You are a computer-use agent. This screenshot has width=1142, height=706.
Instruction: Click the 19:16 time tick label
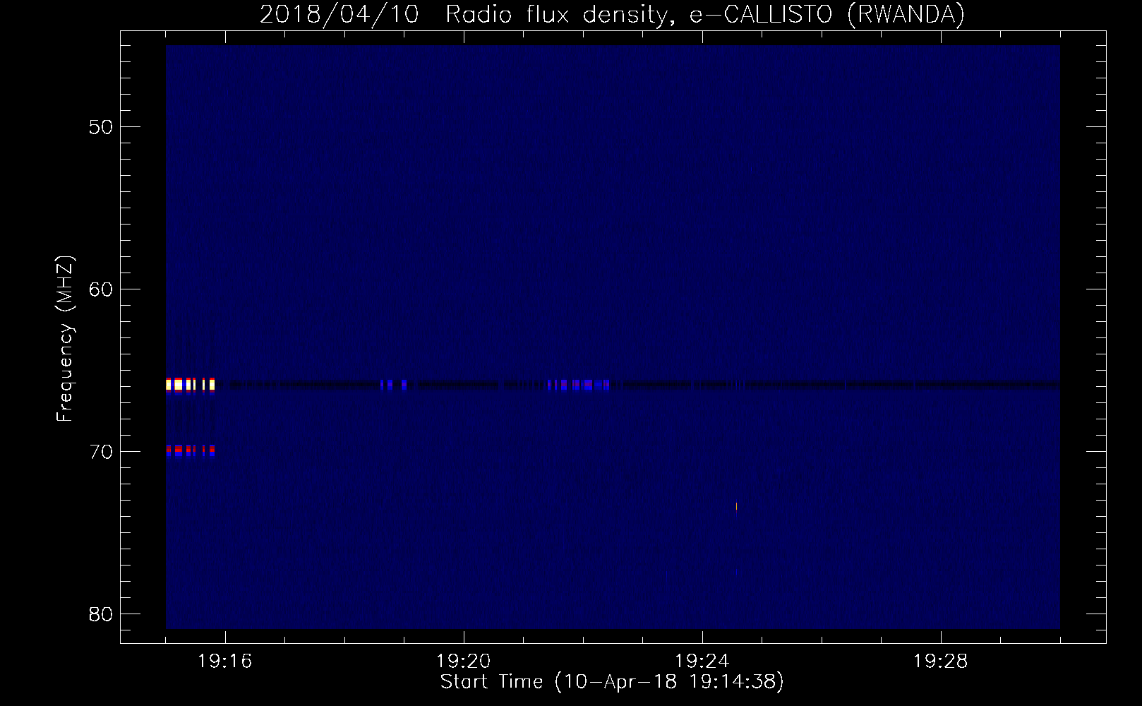(x=224, y=662)
